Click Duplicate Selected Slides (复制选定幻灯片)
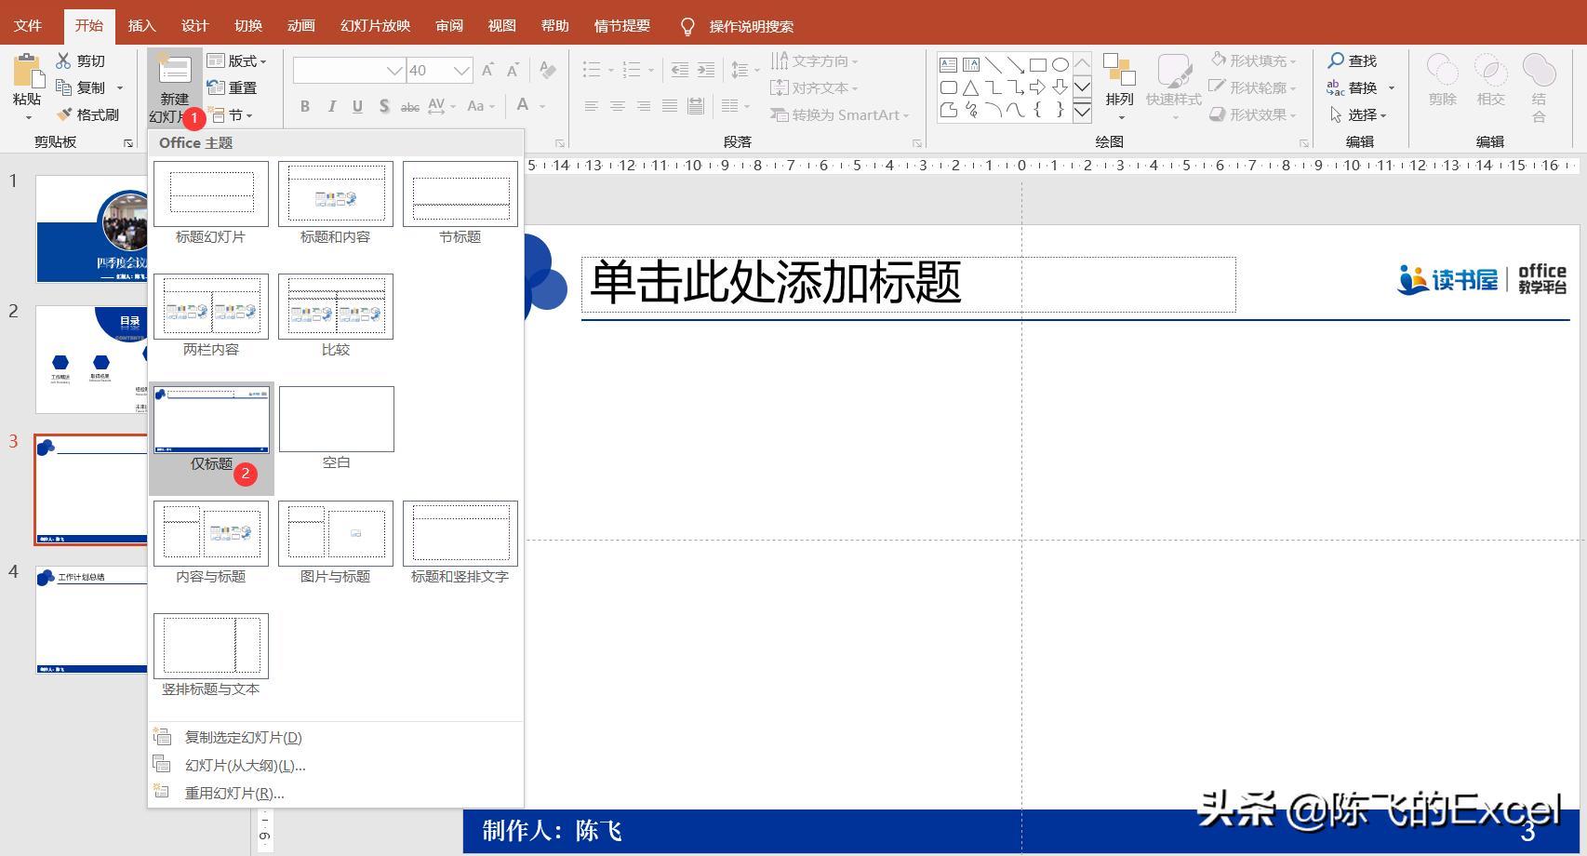The height and width of the screenshot is (856, 1587). click(x=243, y=737)
